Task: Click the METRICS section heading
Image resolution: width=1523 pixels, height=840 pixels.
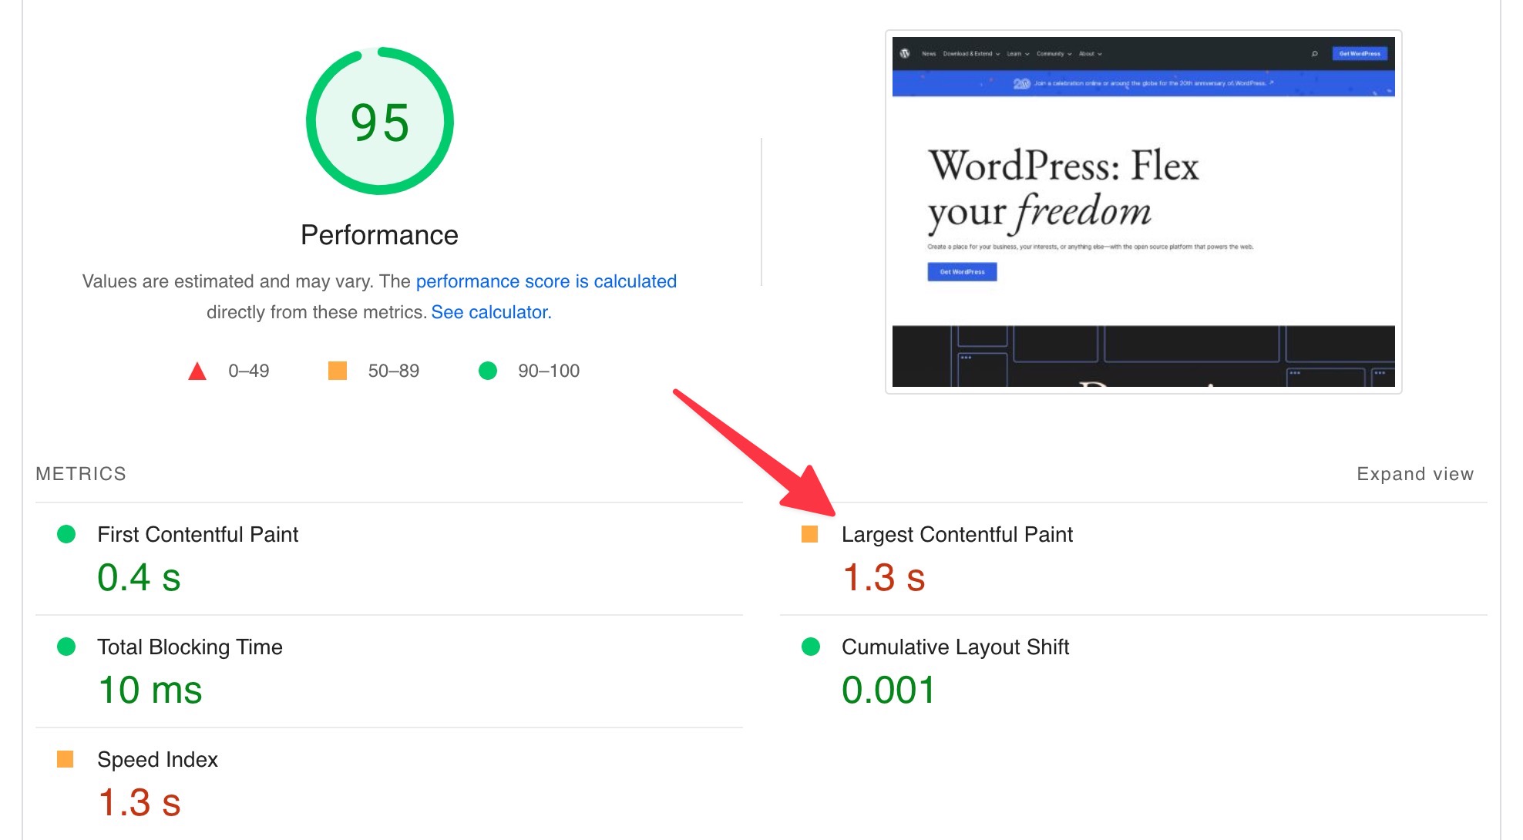Action: click(x=81, y=474)
